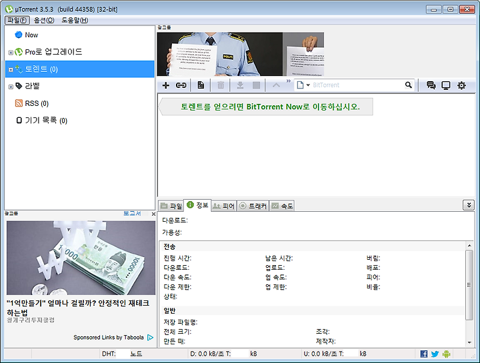Click the 전송 section header
Image resolution: width=480 pixels, height=363 pixels.
click(x=169, y=246)
